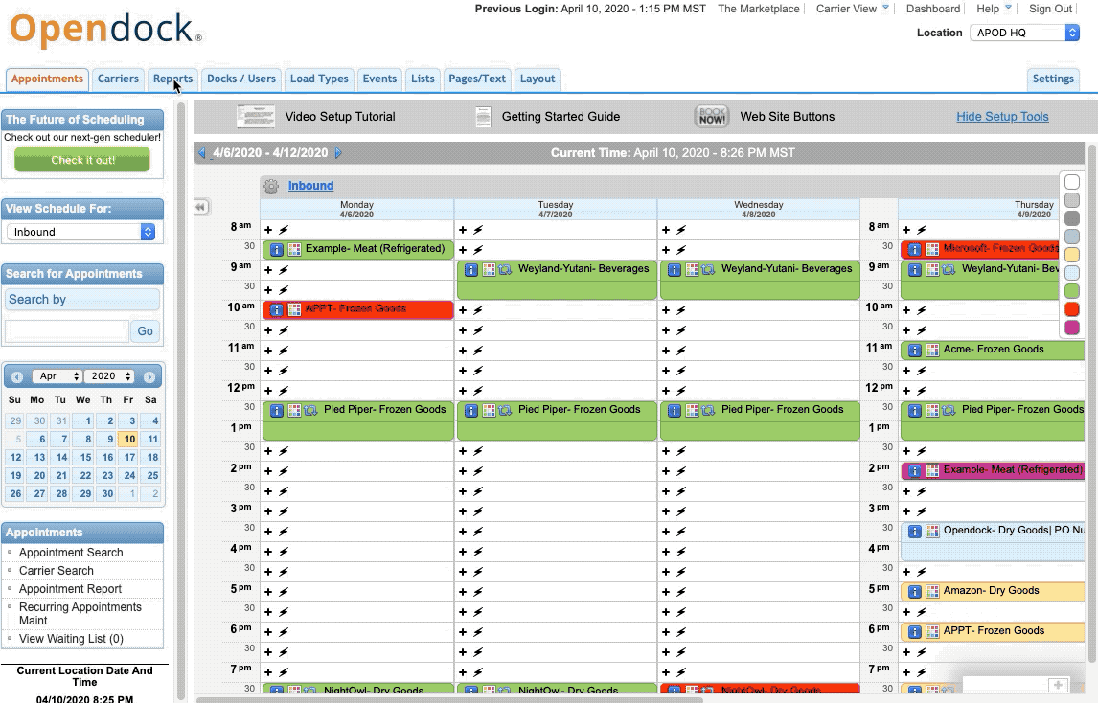Go to next month in mini calendar
This screenshot has width=1098, height=703.
[149, 376]
